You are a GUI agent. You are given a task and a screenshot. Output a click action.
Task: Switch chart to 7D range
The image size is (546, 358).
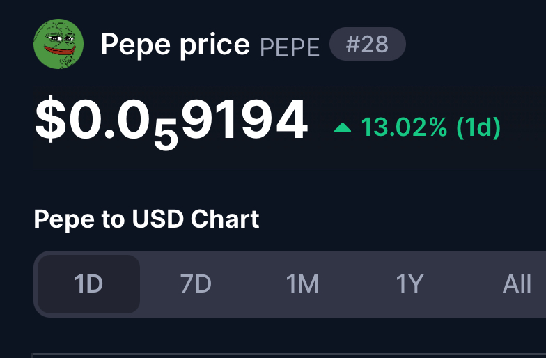point(196,284)
